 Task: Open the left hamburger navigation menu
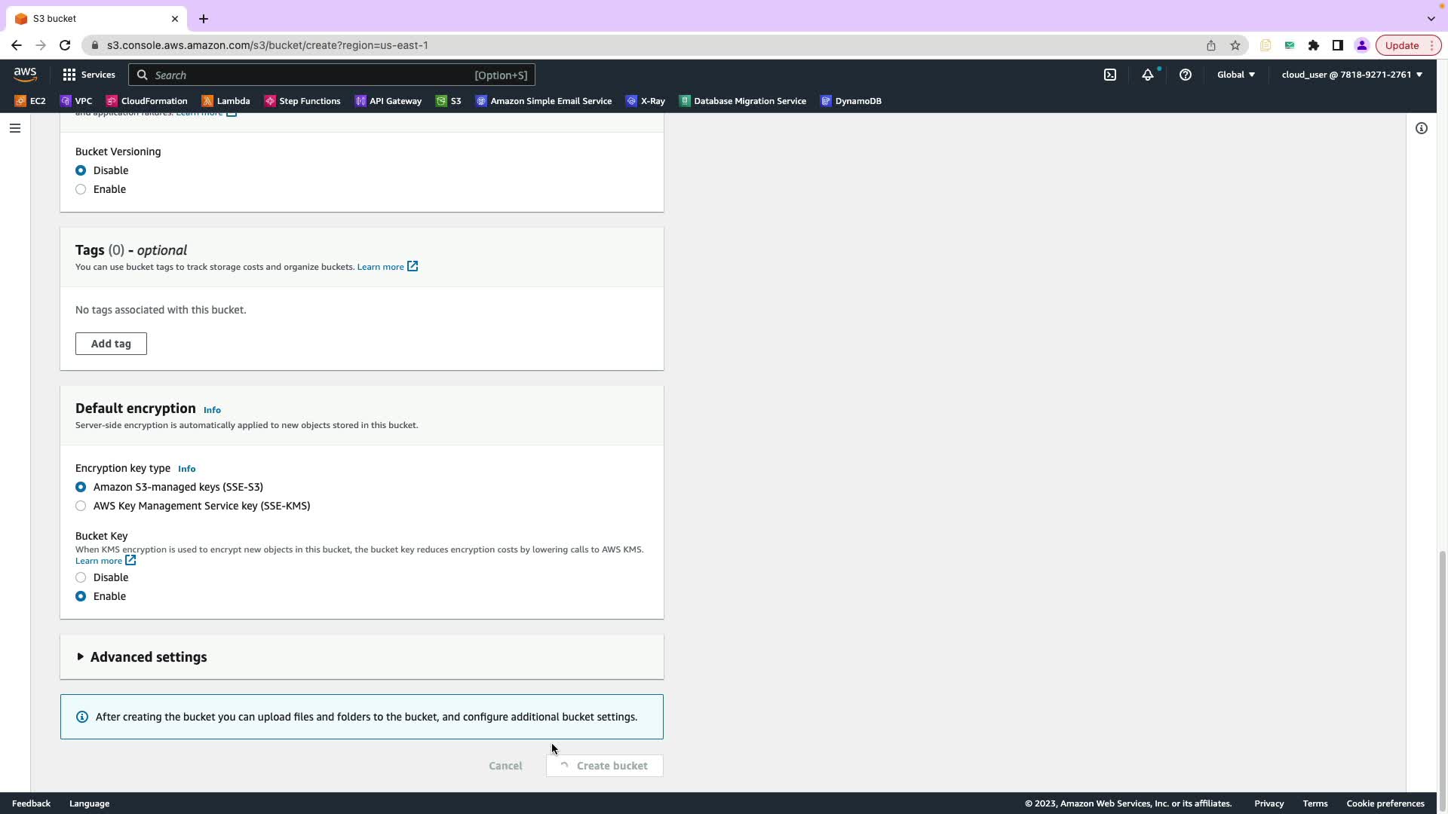(x=14, y=128)
